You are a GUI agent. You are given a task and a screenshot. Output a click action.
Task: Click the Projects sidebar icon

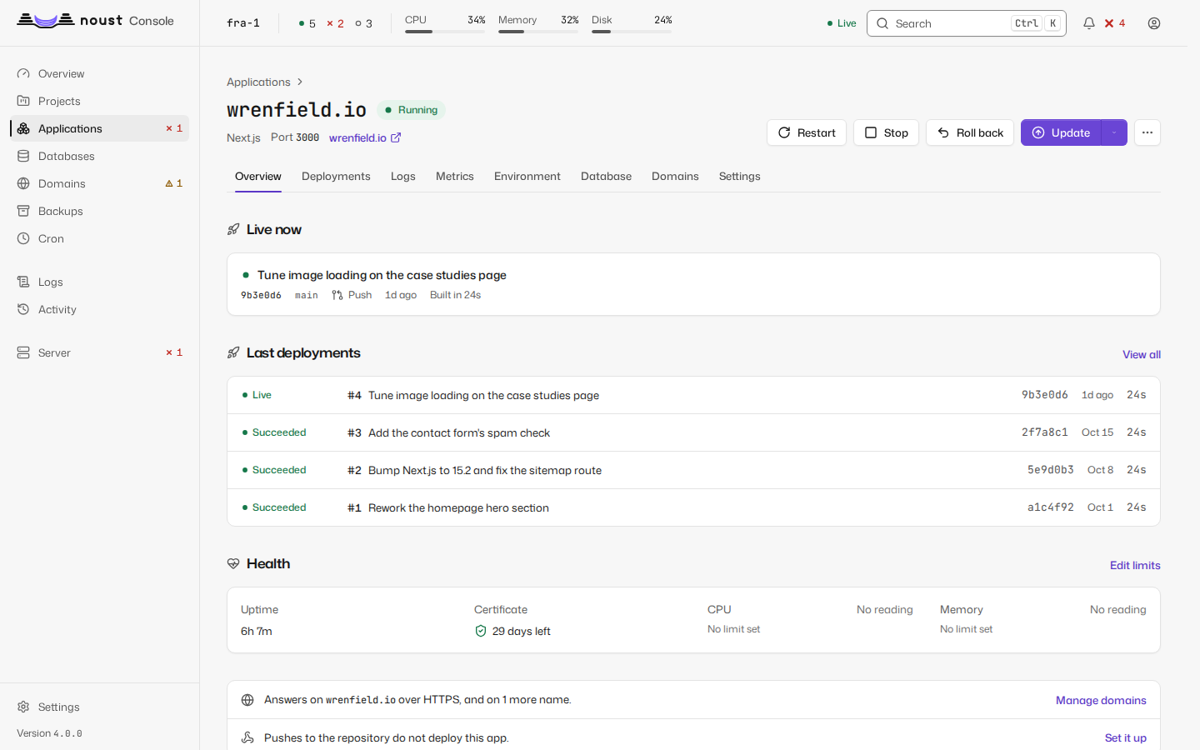(x=23, y=101)
